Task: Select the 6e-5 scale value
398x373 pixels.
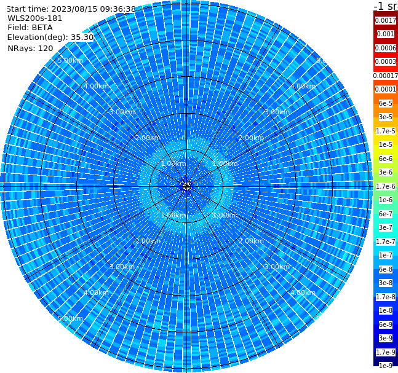Action: coord(386,103)
